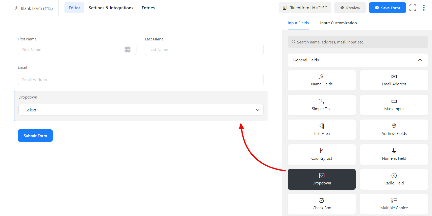Switch to Settings & Integrations tab

tap(111, 8)
